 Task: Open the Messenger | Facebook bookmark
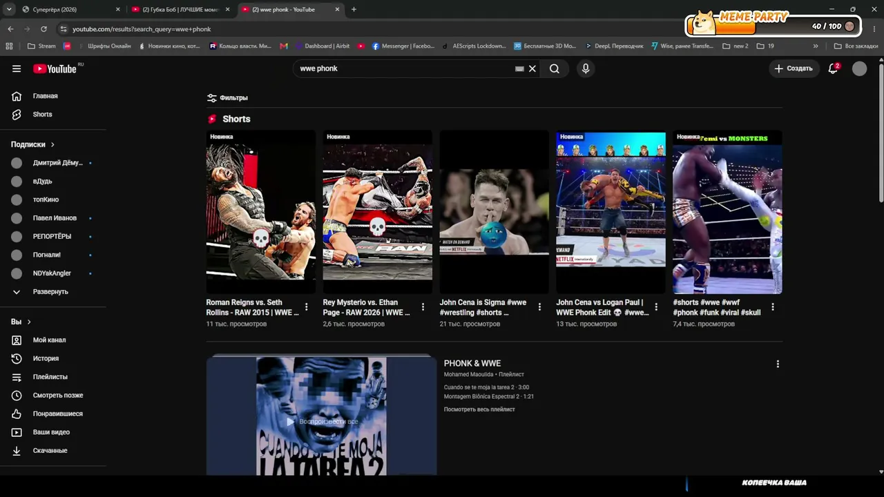403,46
